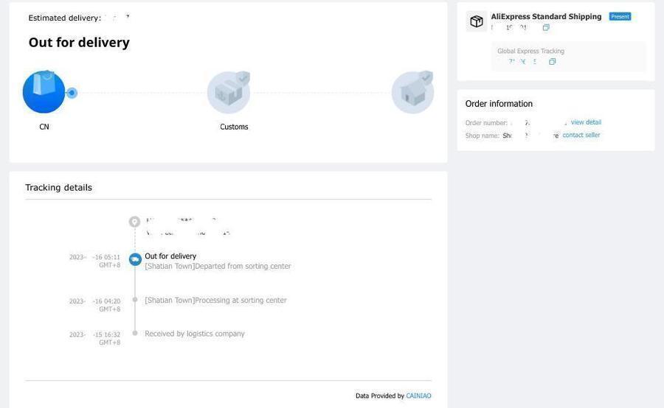Click the 'Estimated delivery:' label
Image resolution: width=664 pixels, height=408 pixels.
(65, 18)
